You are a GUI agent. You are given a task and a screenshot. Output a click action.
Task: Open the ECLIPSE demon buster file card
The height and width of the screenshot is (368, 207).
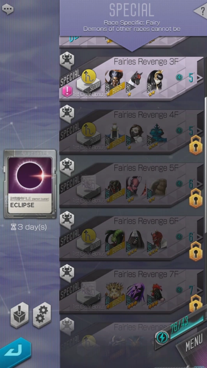tap(30, 184)
